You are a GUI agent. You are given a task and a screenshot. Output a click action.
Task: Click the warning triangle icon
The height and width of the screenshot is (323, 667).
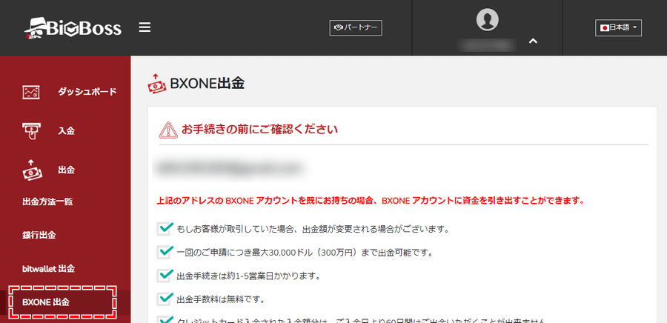click(x=167, y=130)
